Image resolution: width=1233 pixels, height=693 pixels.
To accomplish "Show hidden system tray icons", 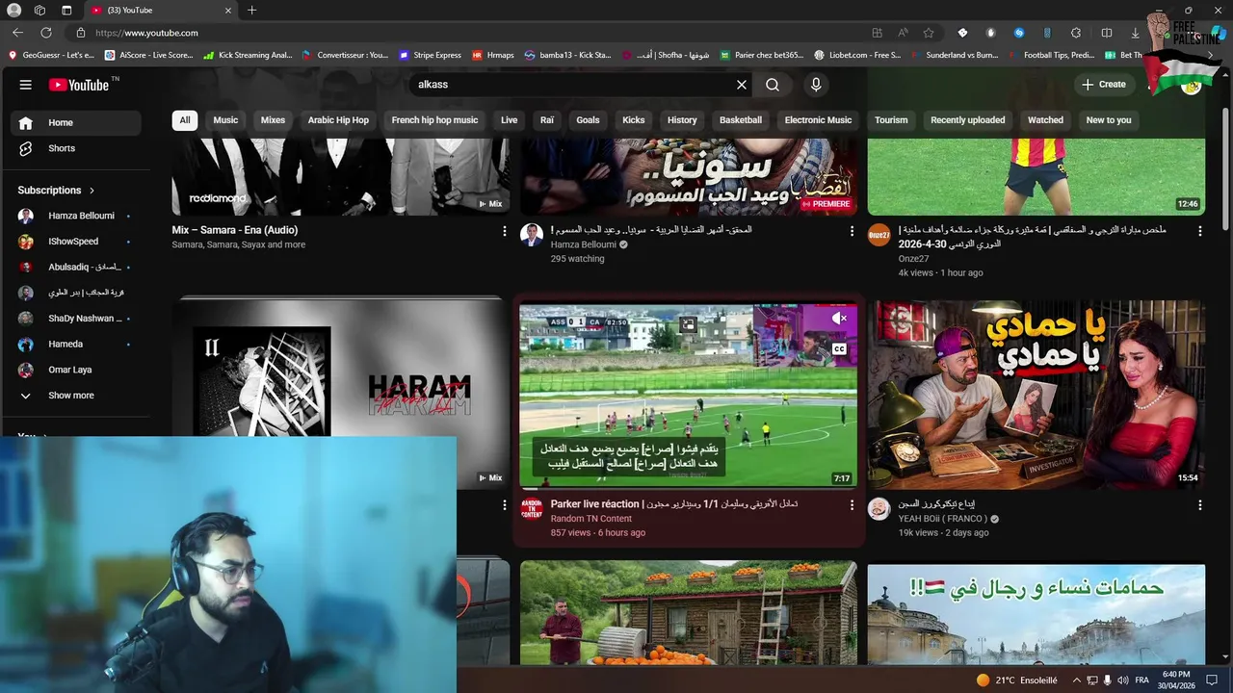I will [1075, 680].
